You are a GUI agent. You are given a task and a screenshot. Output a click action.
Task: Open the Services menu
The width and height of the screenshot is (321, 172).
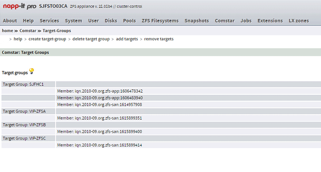(x=49, y=21)
